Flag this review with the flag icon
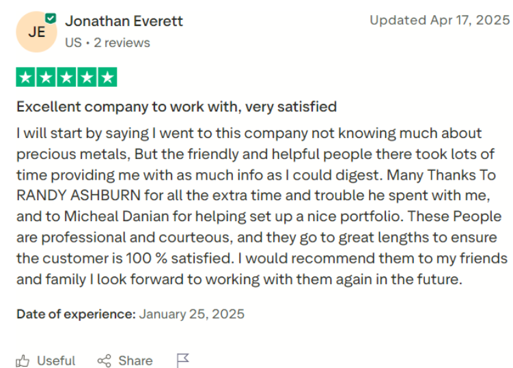This screenshot has height=368, width=513. 182,360
